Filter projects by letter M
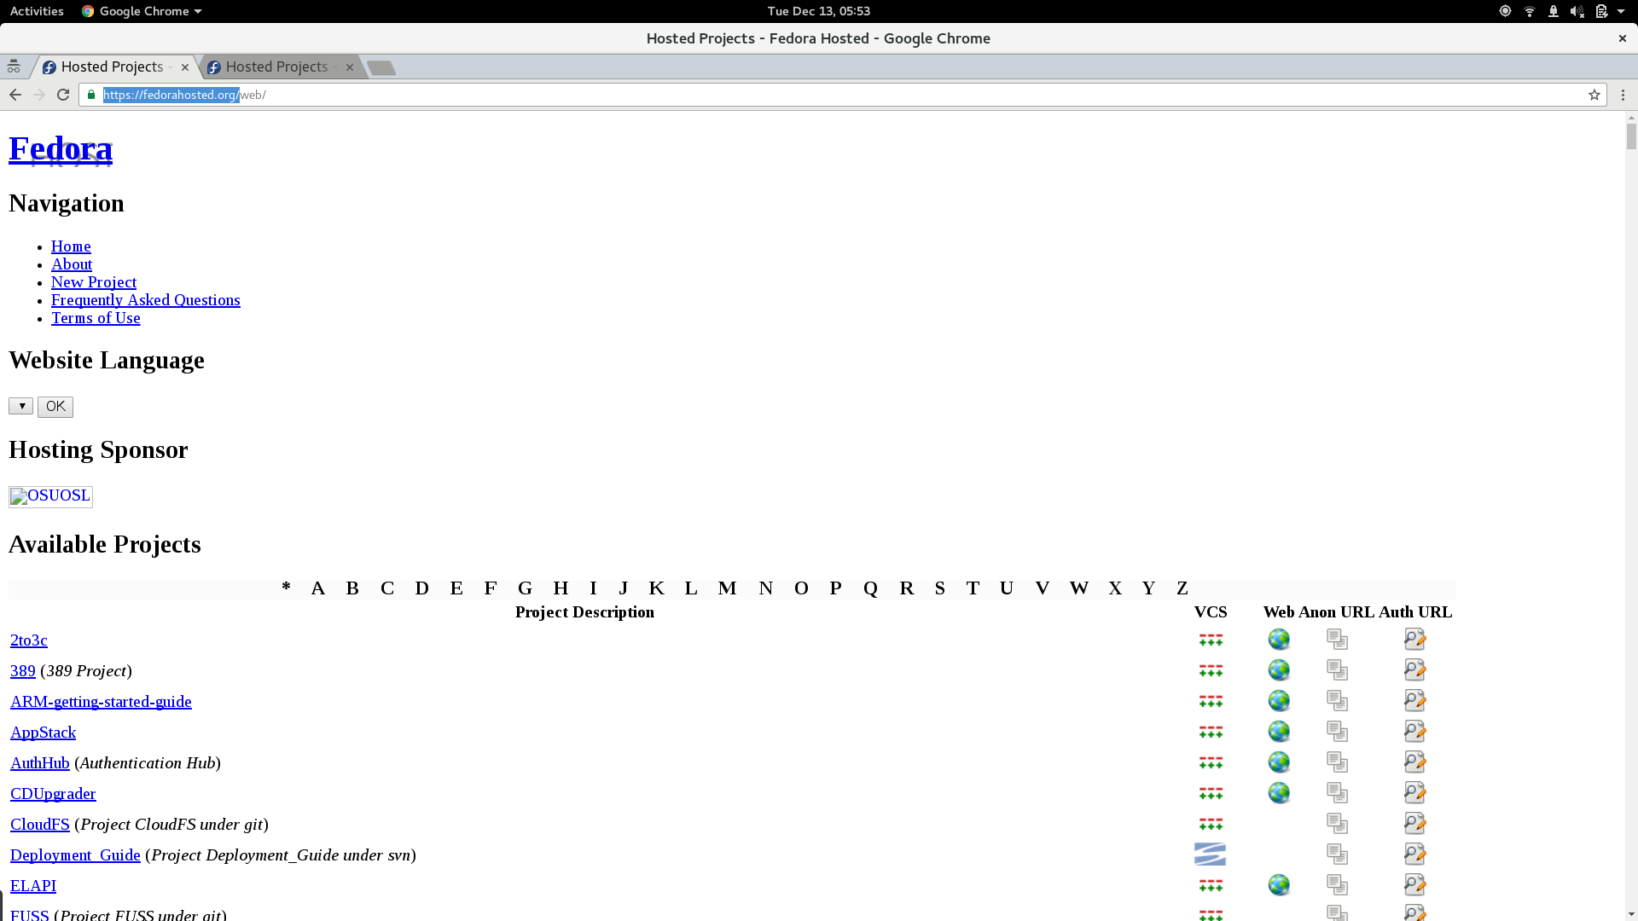 click(727, 588)
